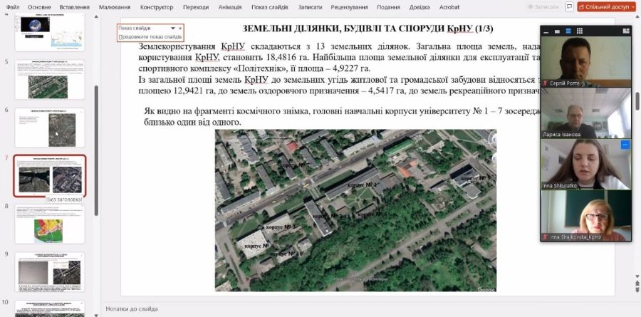Select slide 5 thumbnail
641x317 pixels.
50,80
